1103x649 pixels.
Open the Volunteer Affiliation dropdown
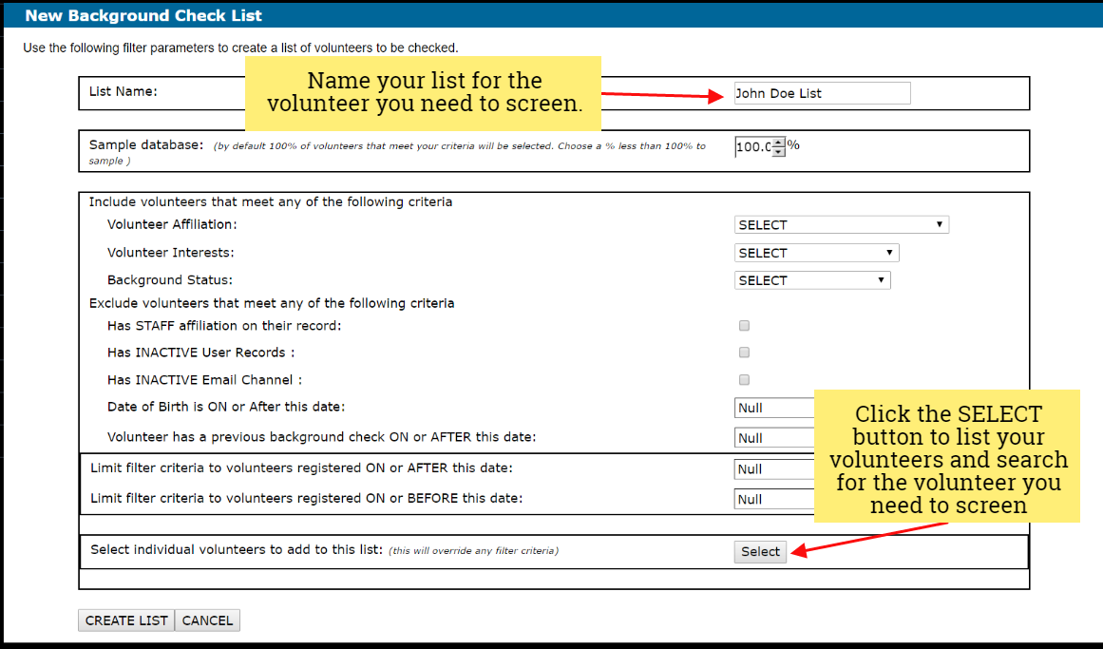pyautogui.click(x=842, y=224)
